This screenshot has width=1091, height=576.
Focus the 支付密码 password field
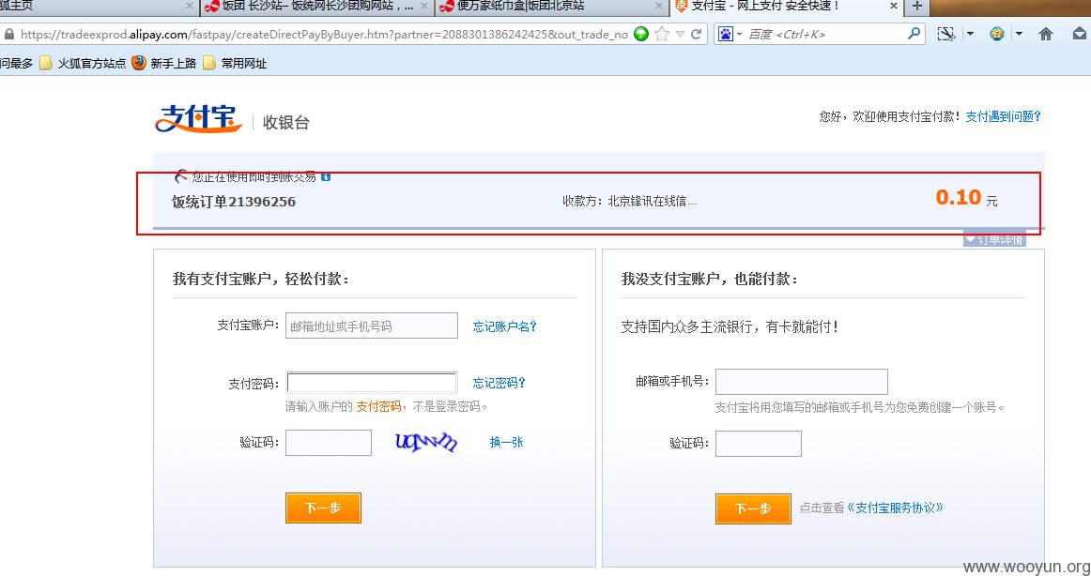tap(372, 383)
